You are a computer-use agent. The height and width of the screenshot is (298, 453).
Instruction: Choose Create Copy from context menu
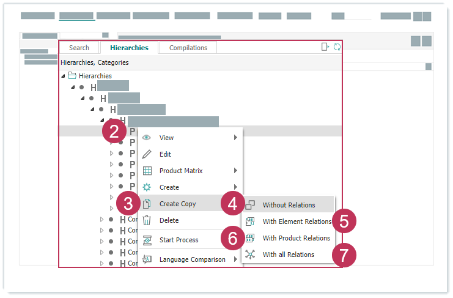[x=177, y=204]
